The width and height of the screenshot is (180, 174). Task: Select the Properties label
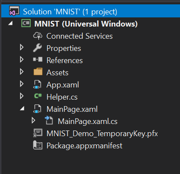(x=64, y=48)
